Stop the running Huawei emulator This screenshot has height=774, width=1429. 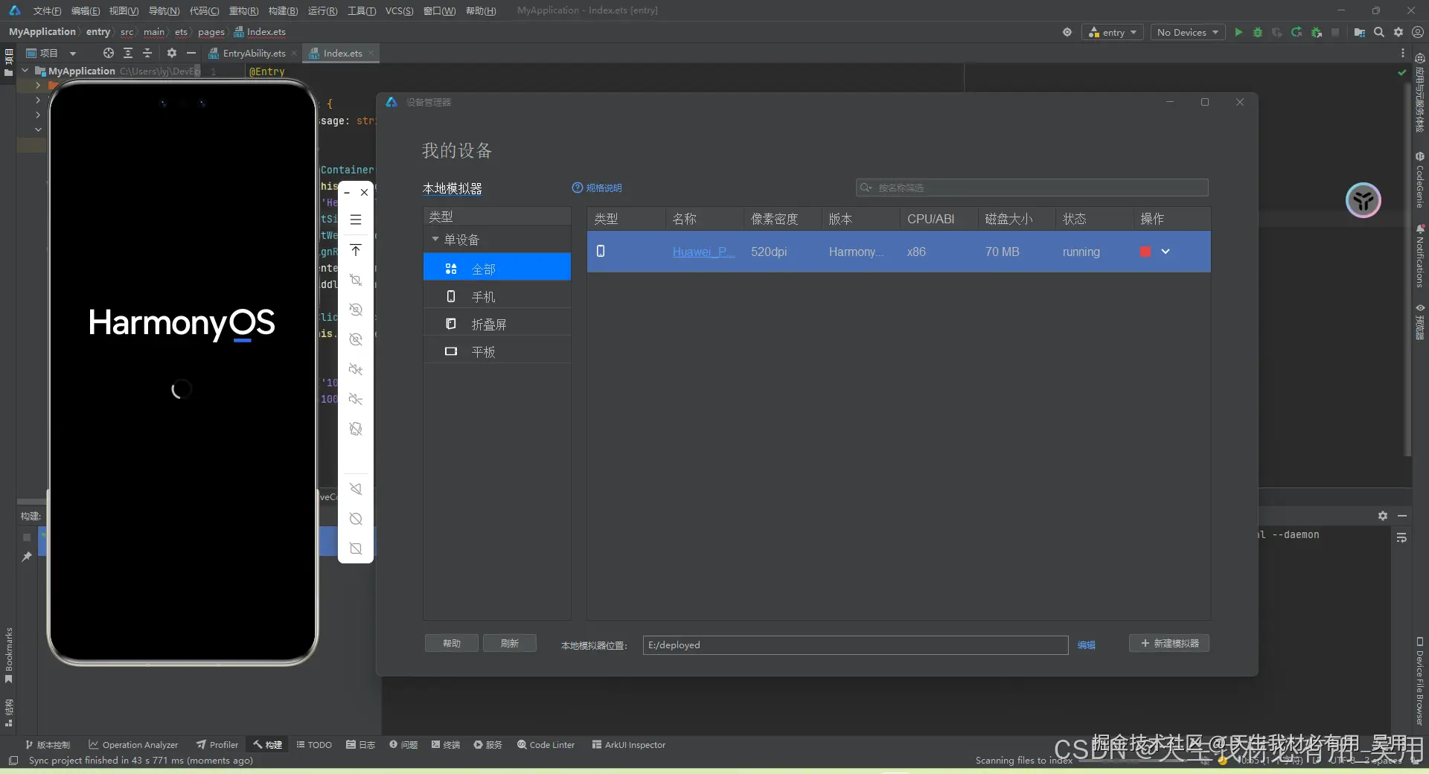coord(1145,252)
